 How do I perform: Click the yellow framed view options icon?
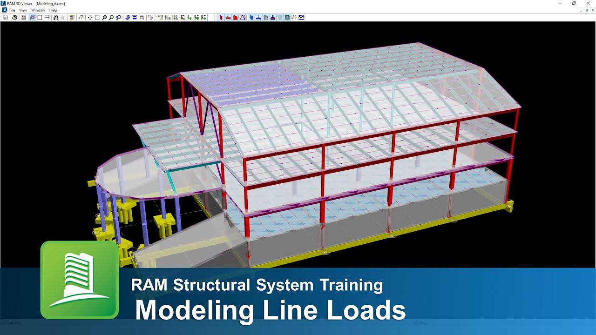tap(72, 18)
